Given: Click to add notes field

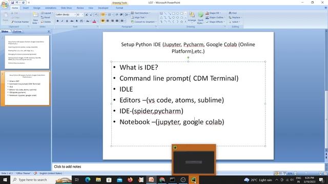Looking at the screenshot, I should click(x=188, y=167).
